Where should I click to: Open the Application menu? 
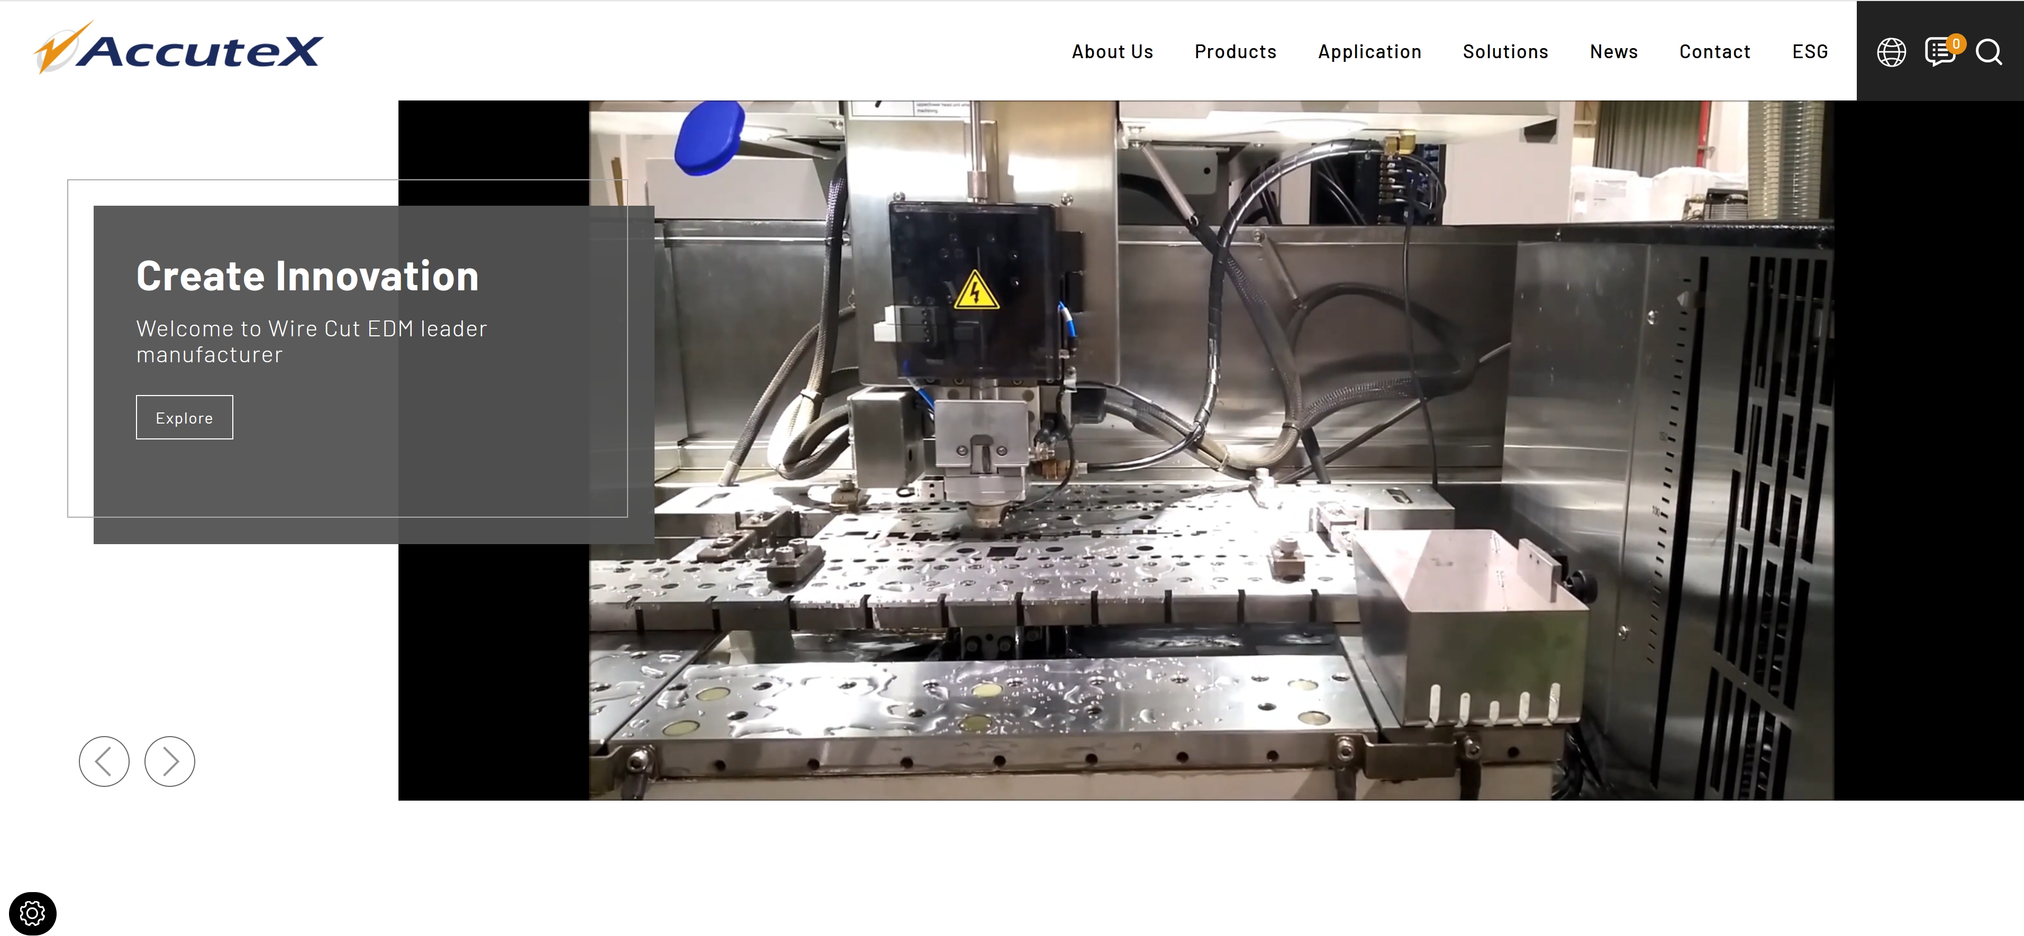(x=1369, y=52)
